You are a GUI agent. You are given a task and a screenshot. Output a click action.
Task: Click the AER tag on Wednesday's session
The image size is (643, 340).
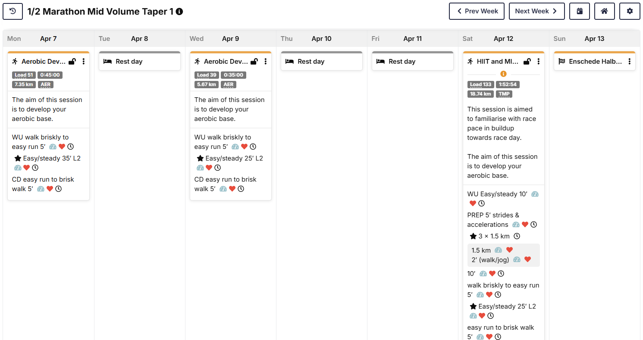point(229,84)
